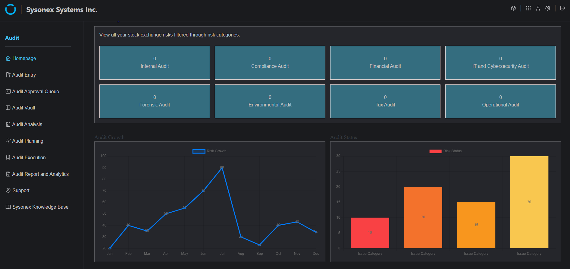Click the house icon beside Homepage

coord(8,59)
